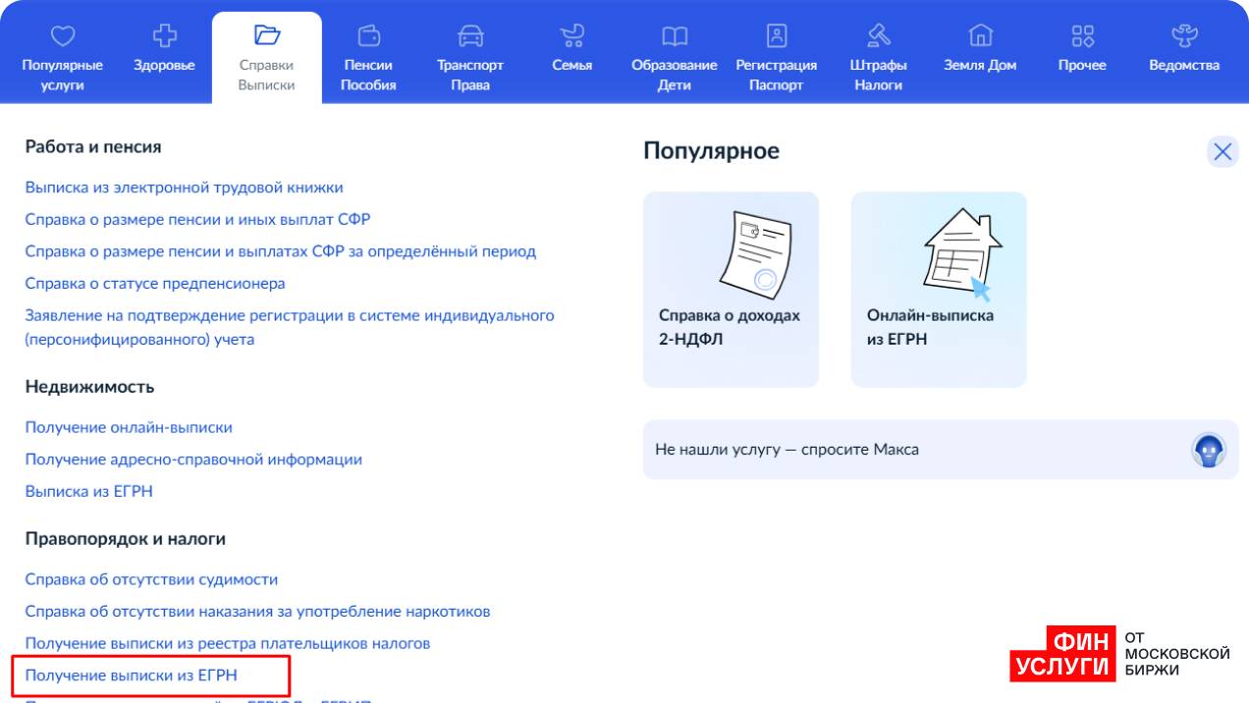Open the Онлайн-выписка из ЕГРН card
Screen dimensions: 1249x703
[x=939, y=289]
